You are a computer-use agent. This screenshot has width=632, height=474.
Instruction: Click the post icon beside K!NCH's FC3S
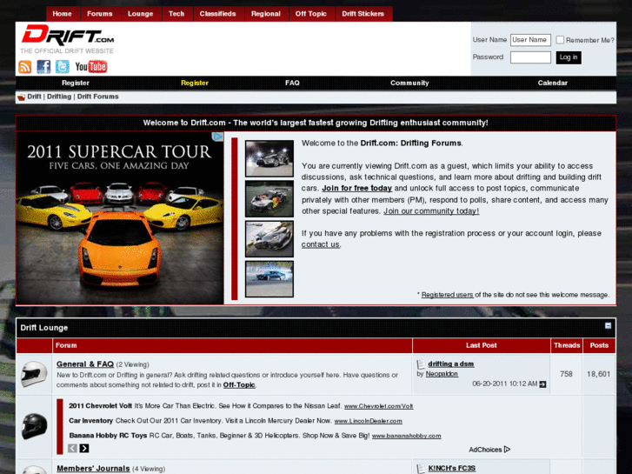421,469
